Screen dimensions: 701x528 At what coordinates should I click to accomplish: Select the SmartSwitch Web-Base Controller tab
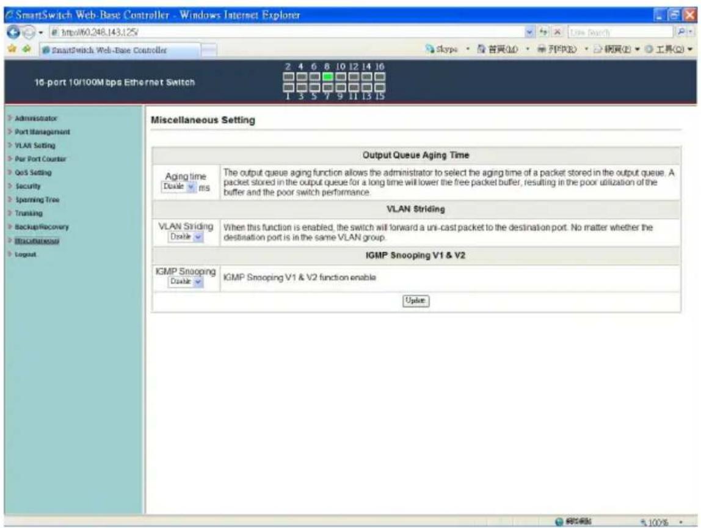coord(119,50)
